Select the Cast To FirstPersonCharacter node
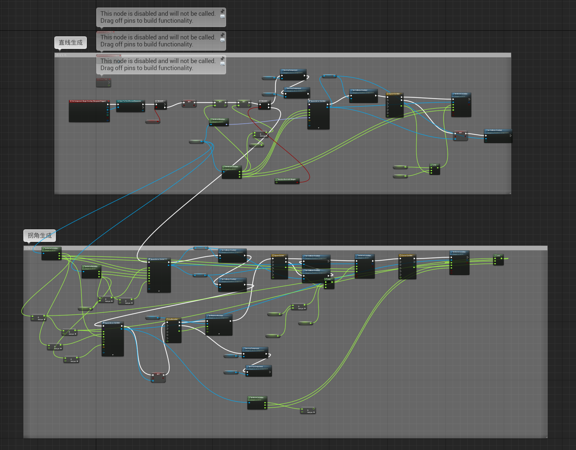The image size is (576, 450). (x=130, y=106)
